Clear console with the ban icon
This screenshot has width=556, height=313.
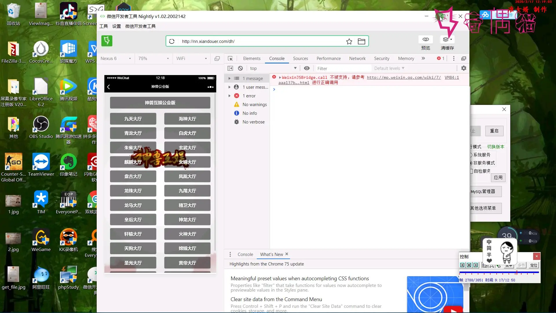point(240,68)
